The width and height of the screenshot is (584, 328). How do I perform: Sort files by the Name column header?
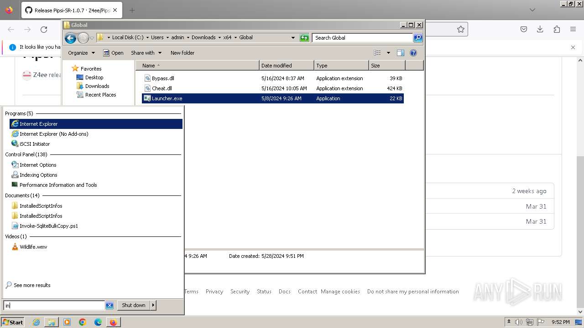(x=197, y=66)
